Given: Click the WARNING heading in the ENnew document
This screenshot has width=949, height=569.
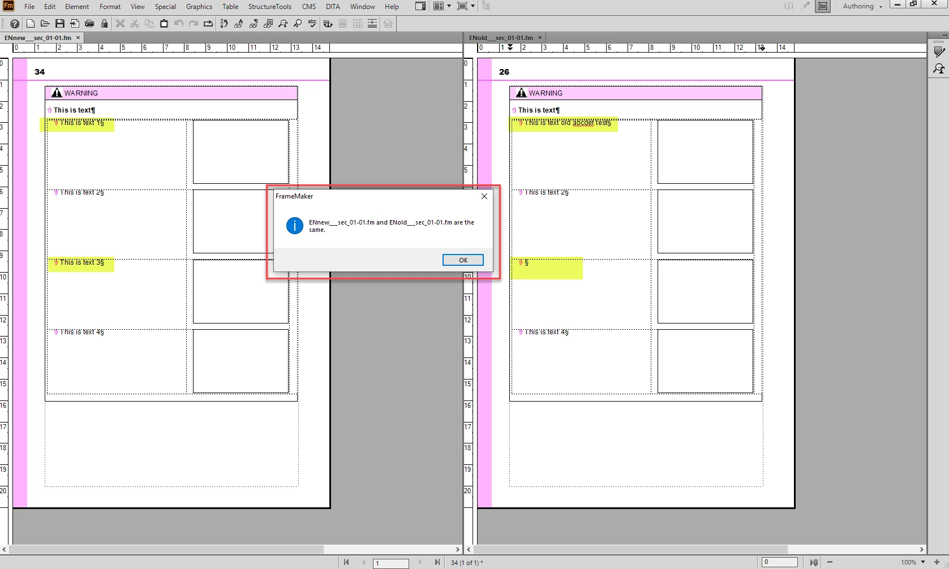Looking at the screenshot, I should pos(81,93).
